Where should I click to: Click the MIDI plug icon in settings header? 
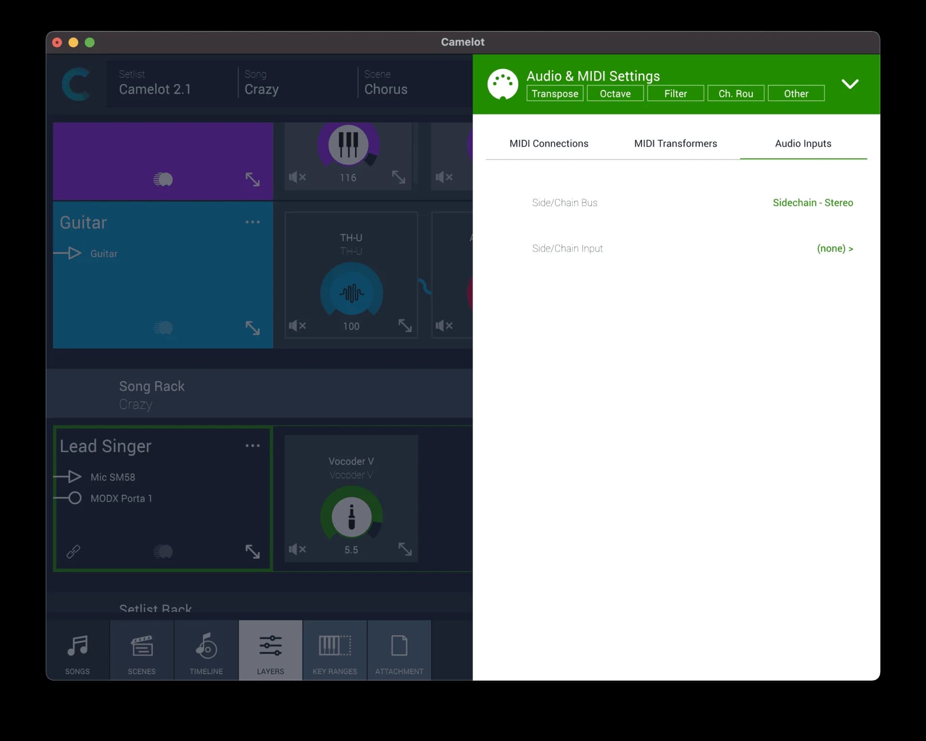point(503,84)
